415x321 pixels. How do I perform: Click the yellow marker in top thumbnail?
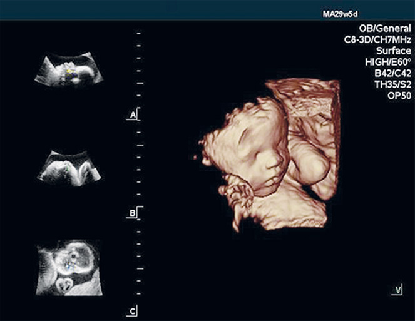click(69, 71)
